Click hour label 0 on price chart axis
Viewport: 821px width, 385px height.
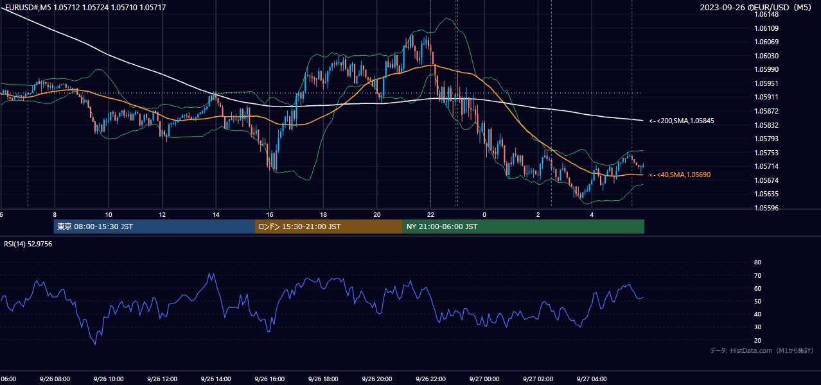pyautogui.click(x=484, y=214)
